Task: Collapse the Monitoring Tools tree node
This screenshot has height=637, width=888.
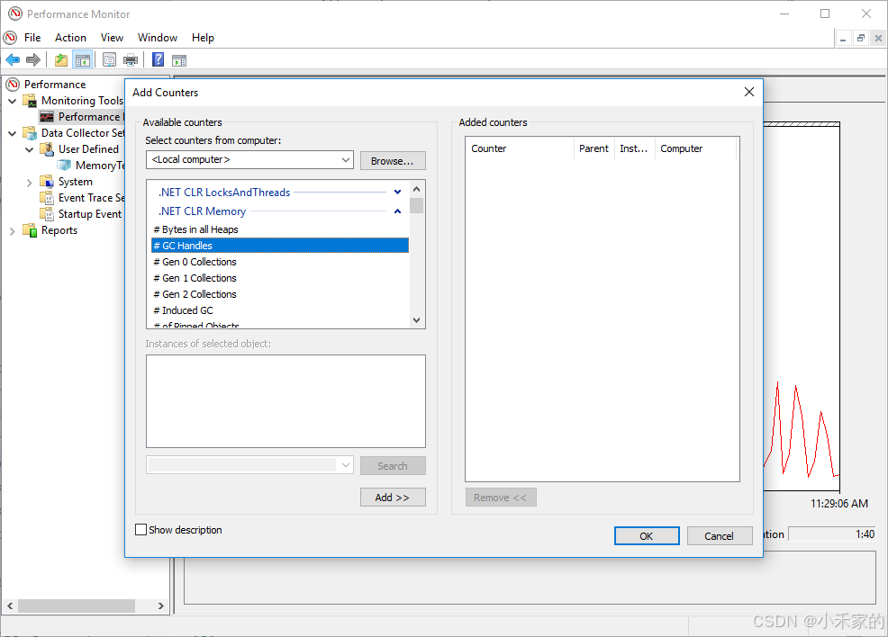Action: (x=12, y=102)
